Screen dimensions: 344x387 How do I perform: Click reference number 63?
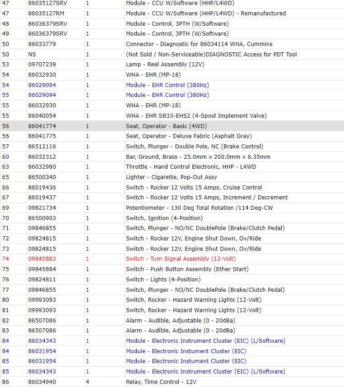coord(5,167)
